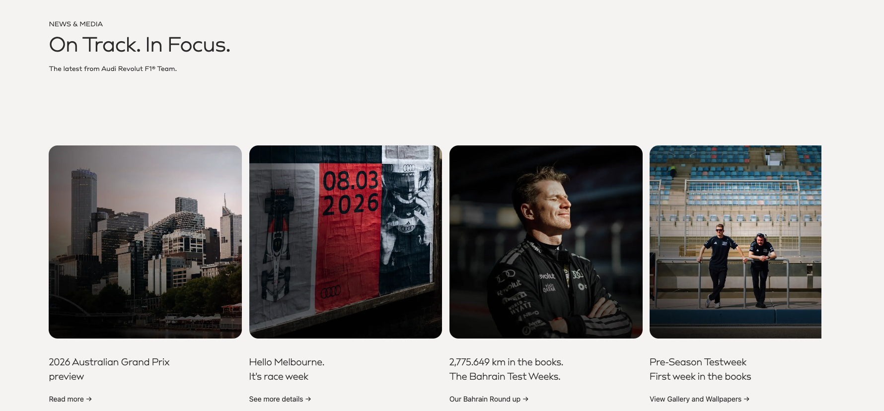
Task: Click the arrow after Our Bahrain Round up
Action: coord(525,399)
